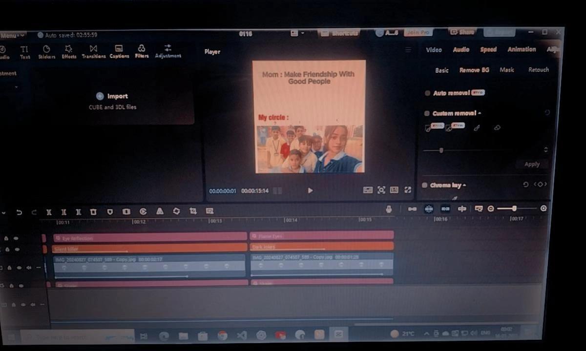Collapse the Custom removal section arrow
This screenshot has height=351, width=586.
pos(480,113)
